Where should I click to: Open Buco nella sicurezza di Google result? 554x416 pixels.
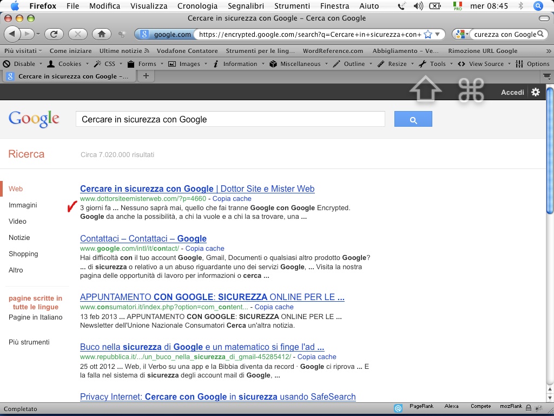click(202, 347)
